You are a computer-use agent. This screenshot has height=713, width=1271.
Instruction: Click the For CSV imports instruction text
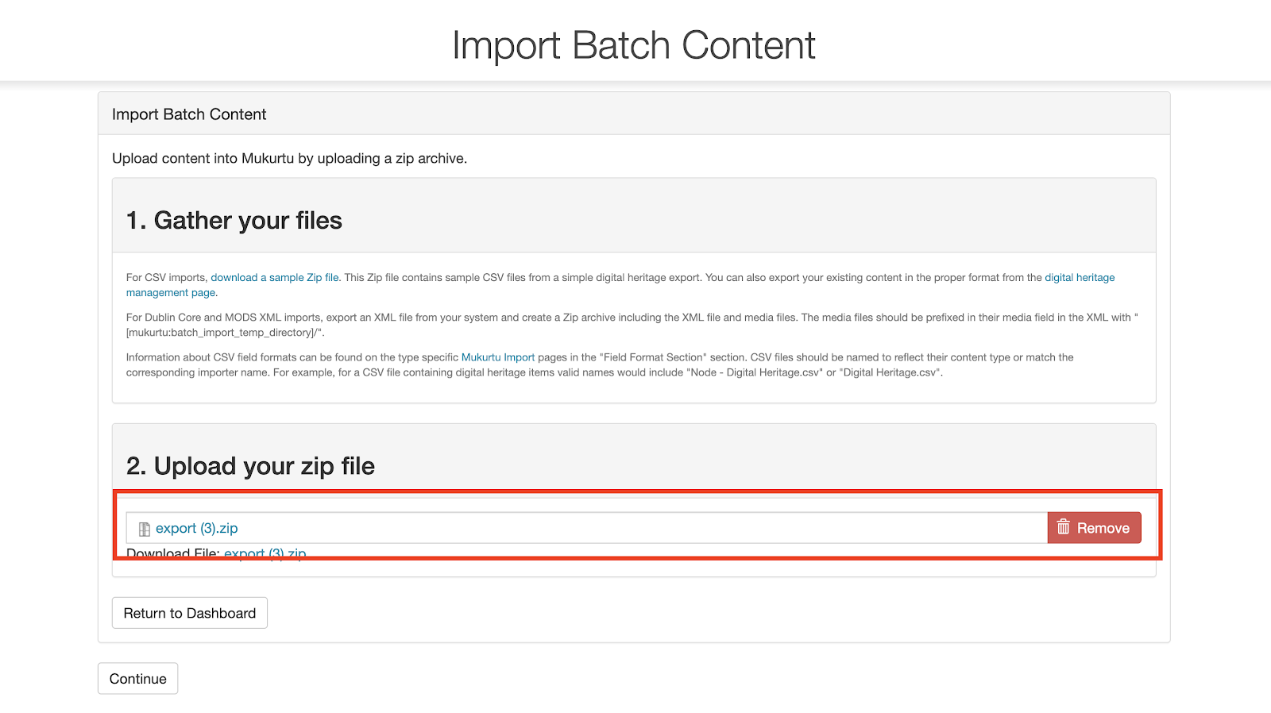click(x=167, y=278)
